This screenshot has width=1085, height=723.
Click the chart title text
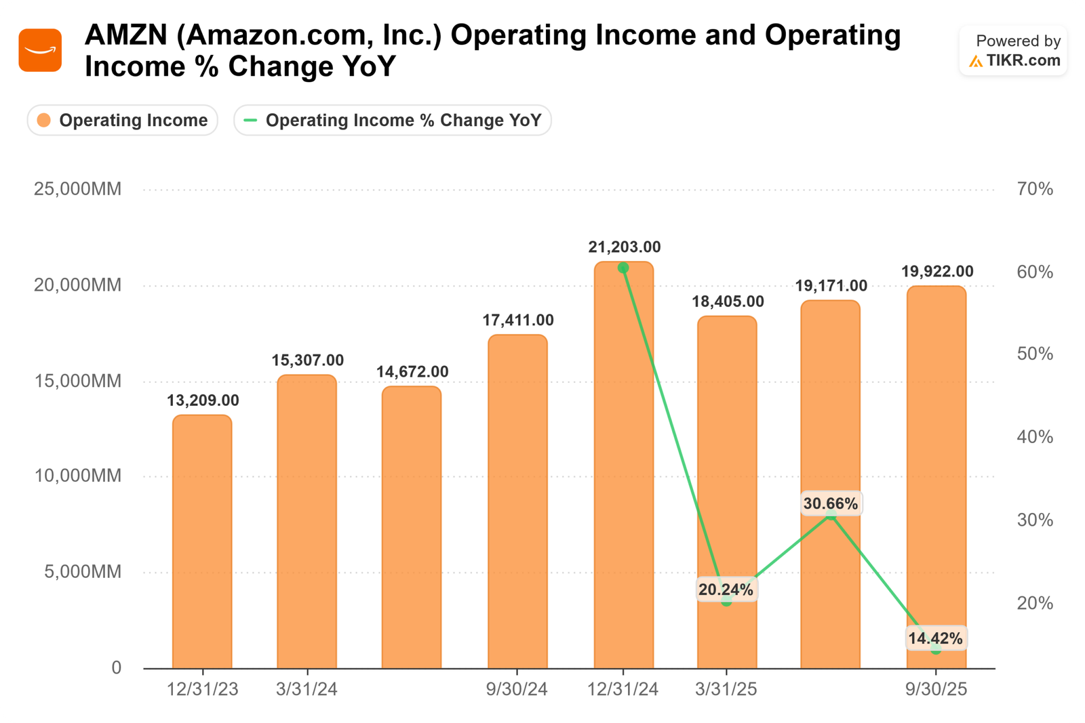(x=492, y=51)
